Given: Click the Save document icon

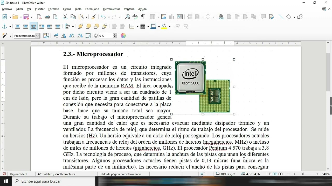Looking at the screenshot, I should pyautogui.click(x=26, y=17).
